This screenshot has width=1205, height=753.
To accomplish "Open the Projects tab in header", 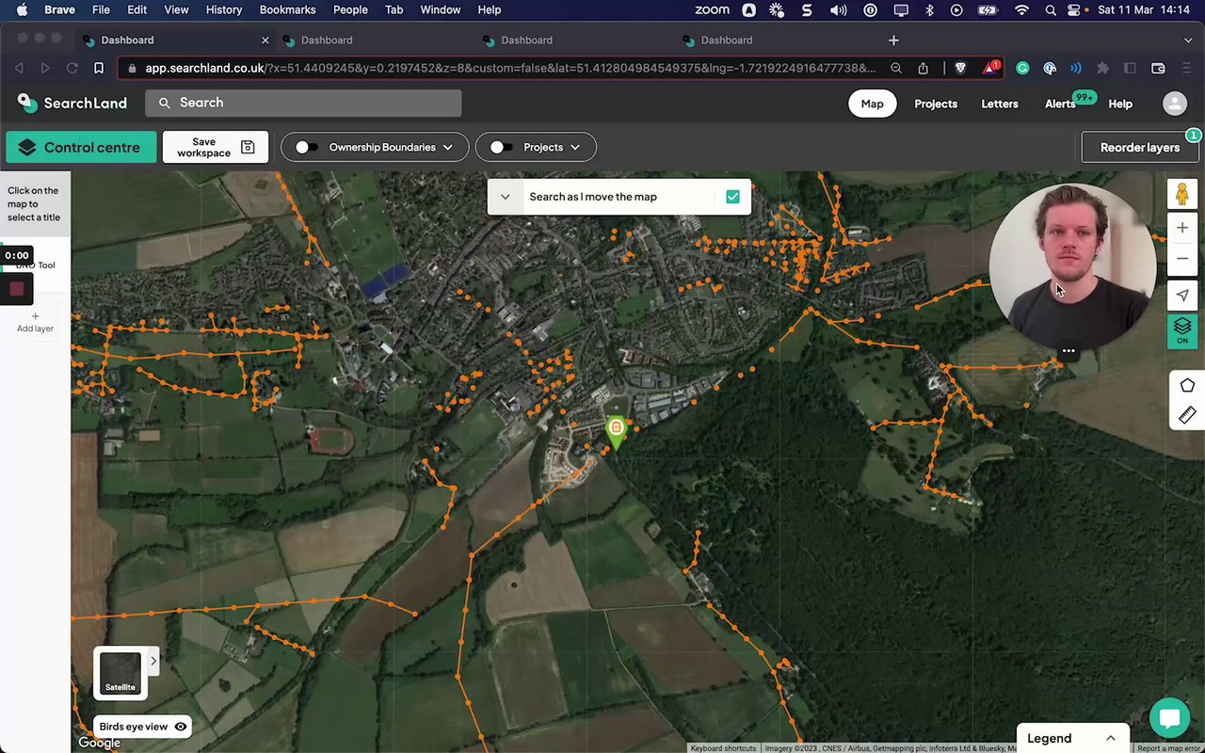I will click(935, 104).
